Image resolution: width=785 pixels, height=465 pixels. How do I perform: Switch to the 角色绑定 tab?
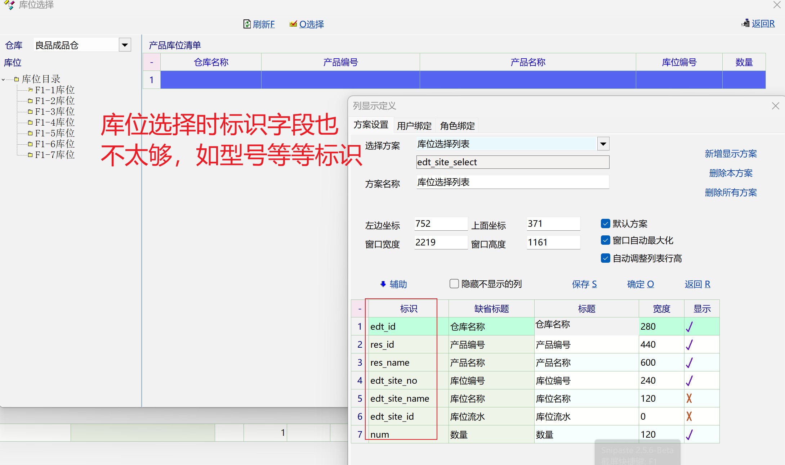pyautogui.click(x=457, y=126)
